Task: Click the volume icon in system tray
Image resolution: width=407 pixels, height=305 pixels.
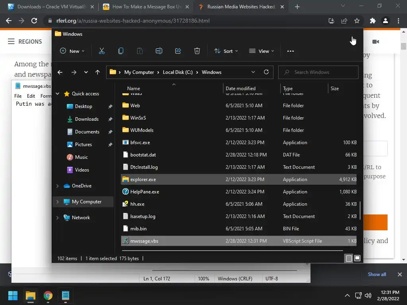Action: pyautogui.click(x=368, y=295)
